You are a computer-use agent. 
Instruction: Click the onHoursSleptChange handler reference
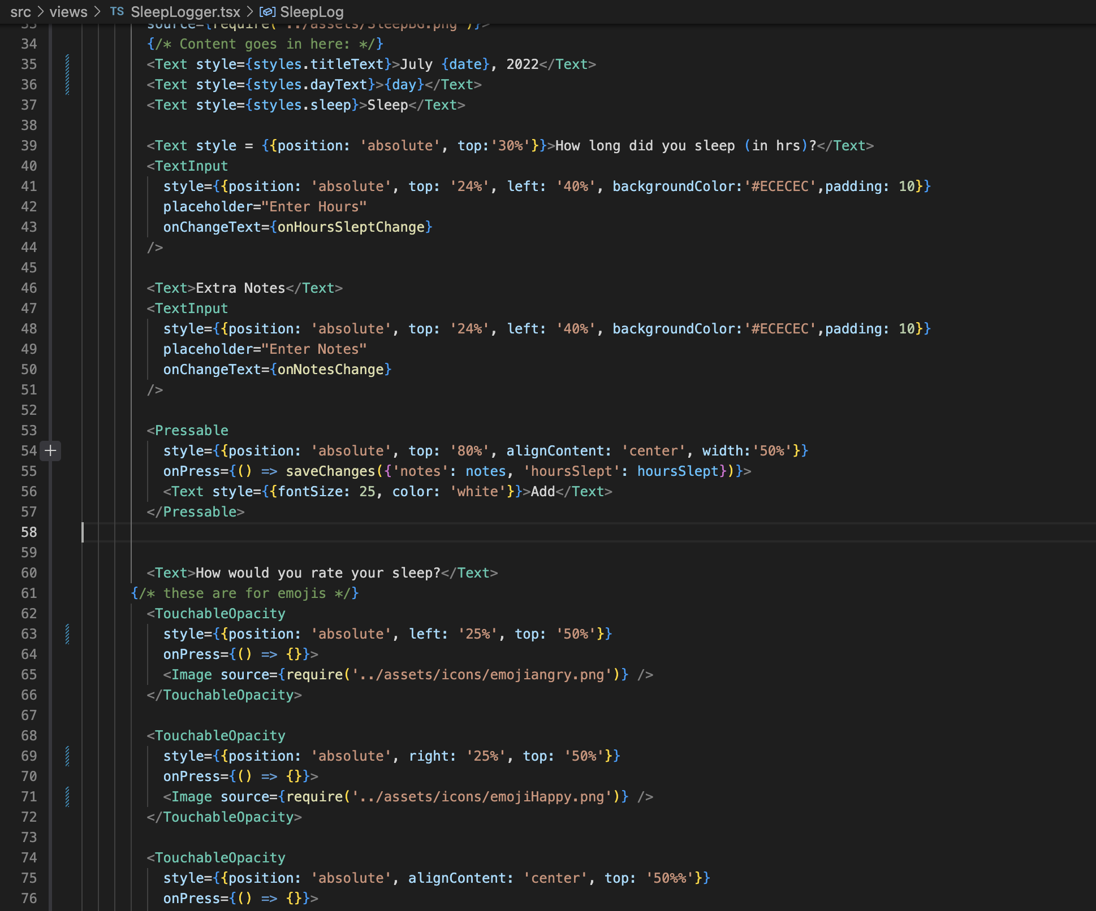click(x=351, y=227)
